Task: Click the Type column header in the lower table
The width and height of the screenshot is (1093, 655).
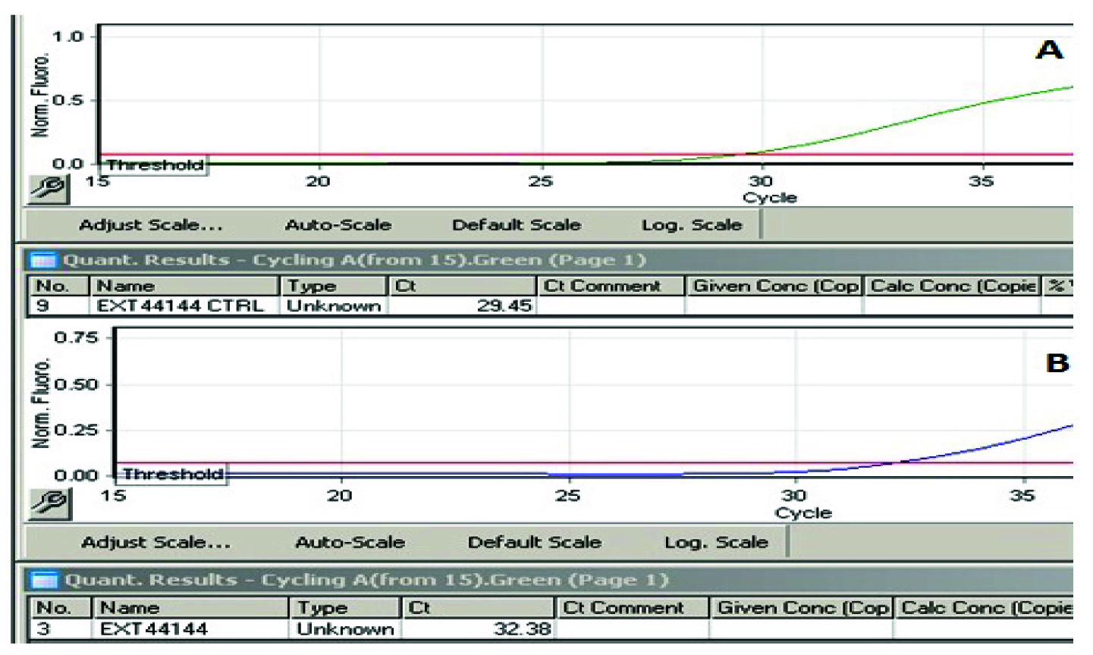Action: point(344,608)
